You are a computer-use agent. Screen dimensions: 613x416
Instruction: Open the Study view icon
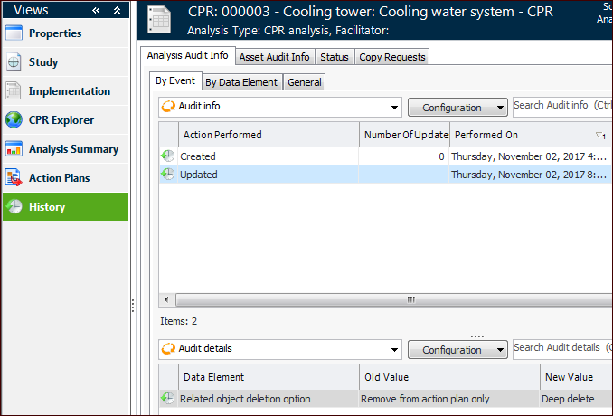[x=14, y=62]
